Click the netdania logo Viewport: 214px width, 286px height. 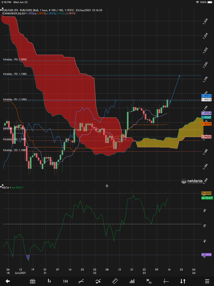click(x=192, y=181)
